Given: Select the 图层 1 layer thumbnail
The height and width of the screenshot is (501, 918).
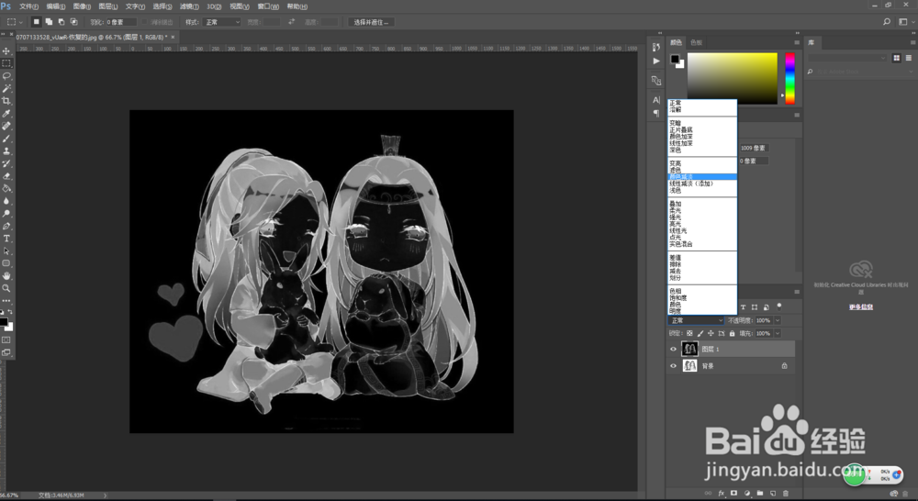Looking at the screenshot, I should (689, 349).
